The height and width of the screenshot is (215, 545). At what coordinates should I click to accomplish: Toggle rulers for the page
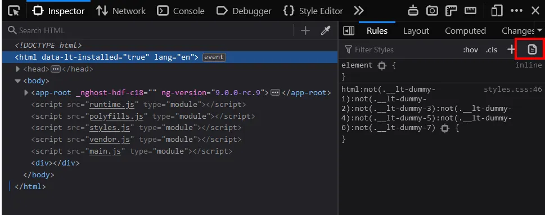coord(451,11)
